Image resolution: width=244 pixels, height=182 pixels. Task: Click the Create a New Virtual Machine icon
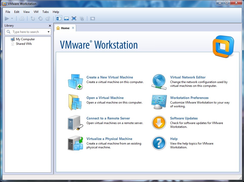click(75, 82)
